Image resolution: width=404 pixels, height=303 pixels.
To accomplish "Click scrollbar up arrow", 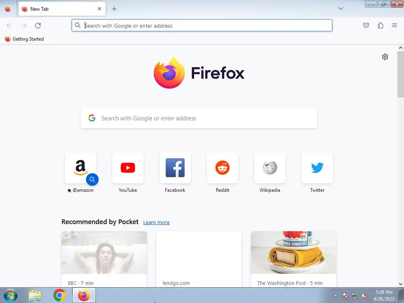I will pyautogui.click(x=400, y=48).
